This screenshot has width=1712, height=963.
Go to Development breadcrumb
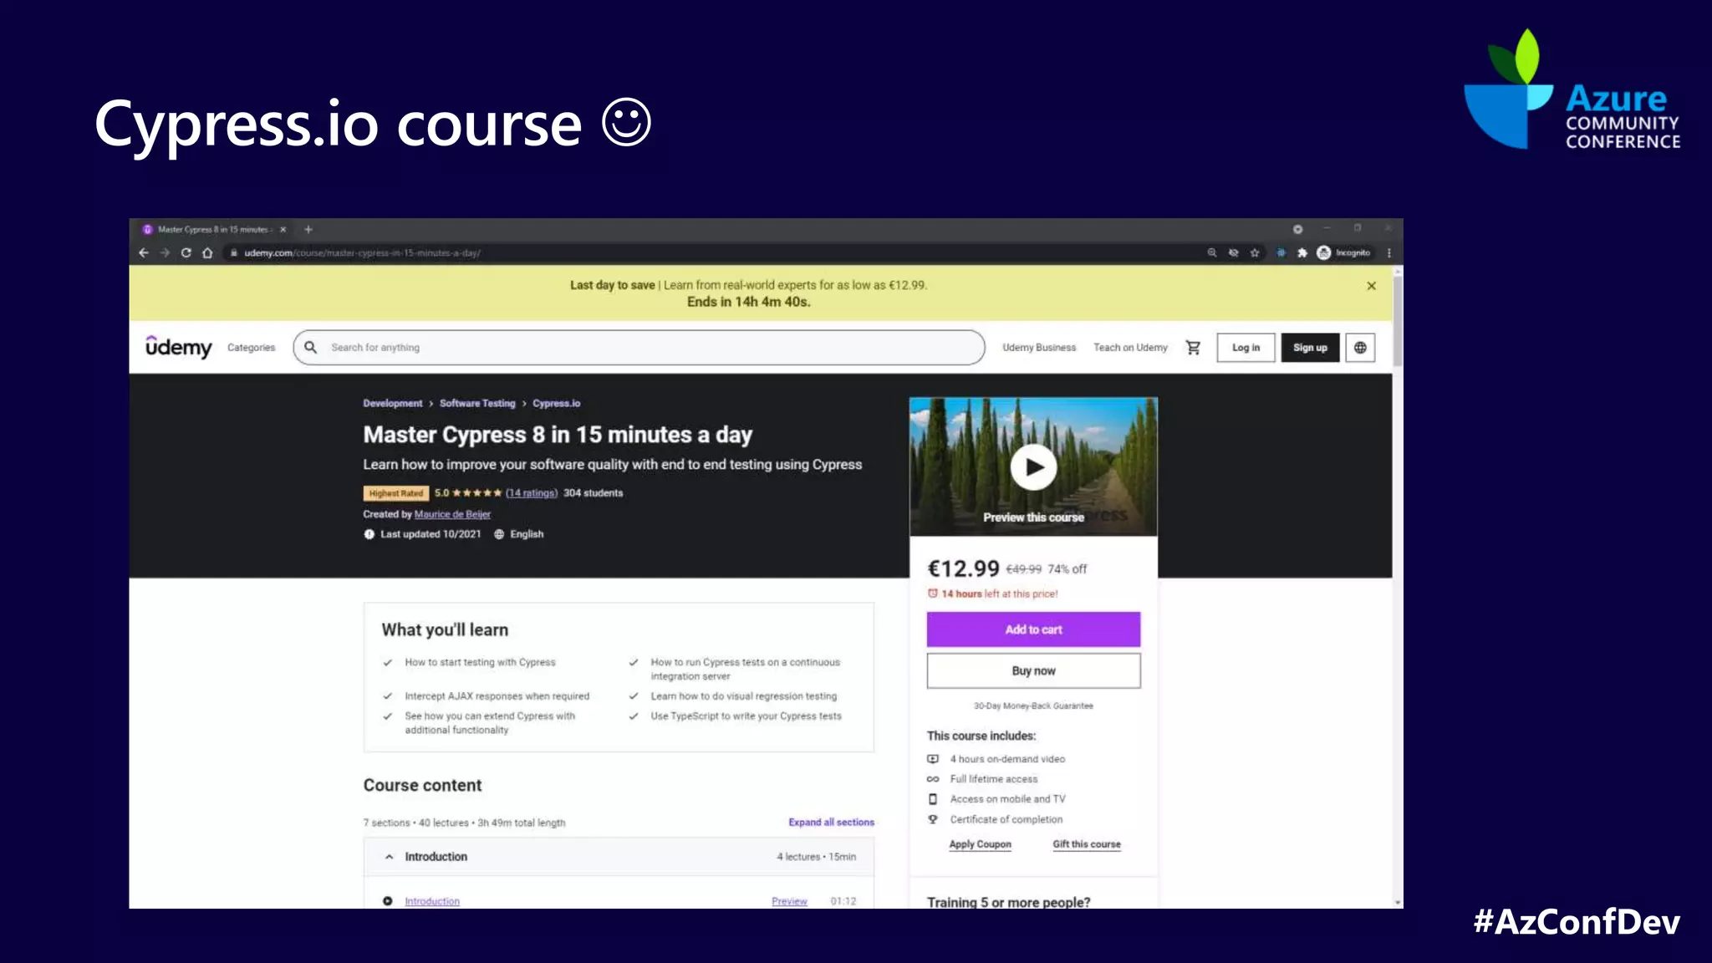click(x=393, y=404)
